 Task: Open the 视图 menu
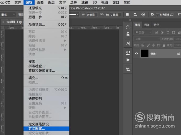pos(105,2)
